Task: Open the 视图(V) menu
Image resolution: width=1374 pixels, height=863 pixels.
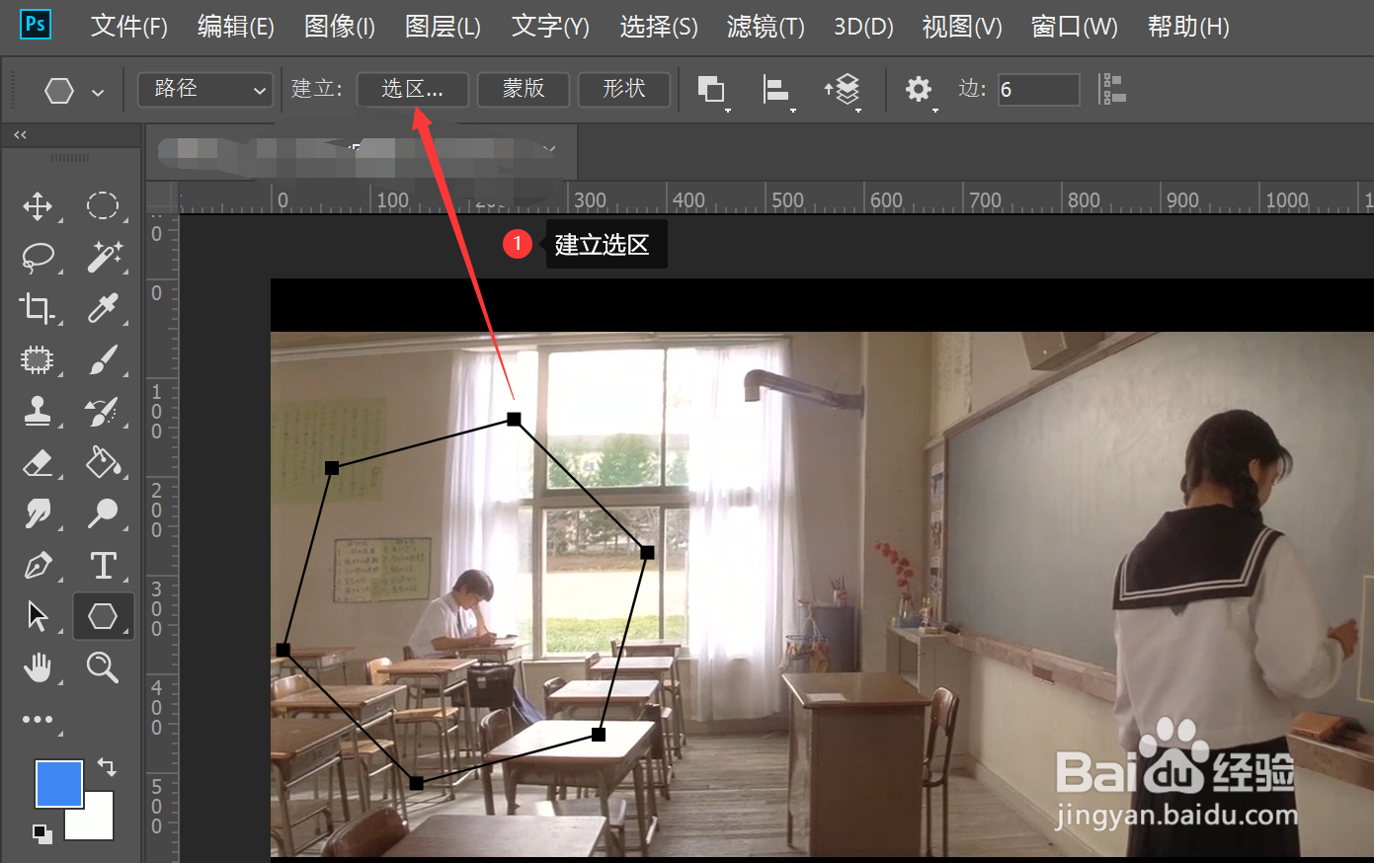Action: click(x=962, y=27)
